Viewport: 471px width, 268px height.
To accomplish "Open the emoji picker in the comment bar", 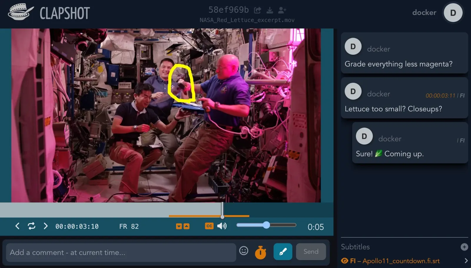I will [x=244, y=252].
